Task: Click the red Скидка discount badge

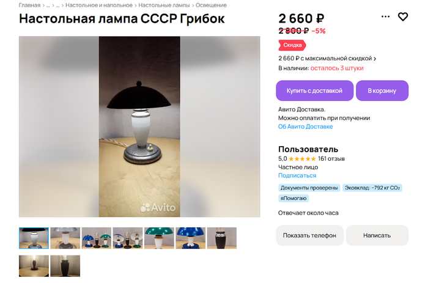Action: 292,45
